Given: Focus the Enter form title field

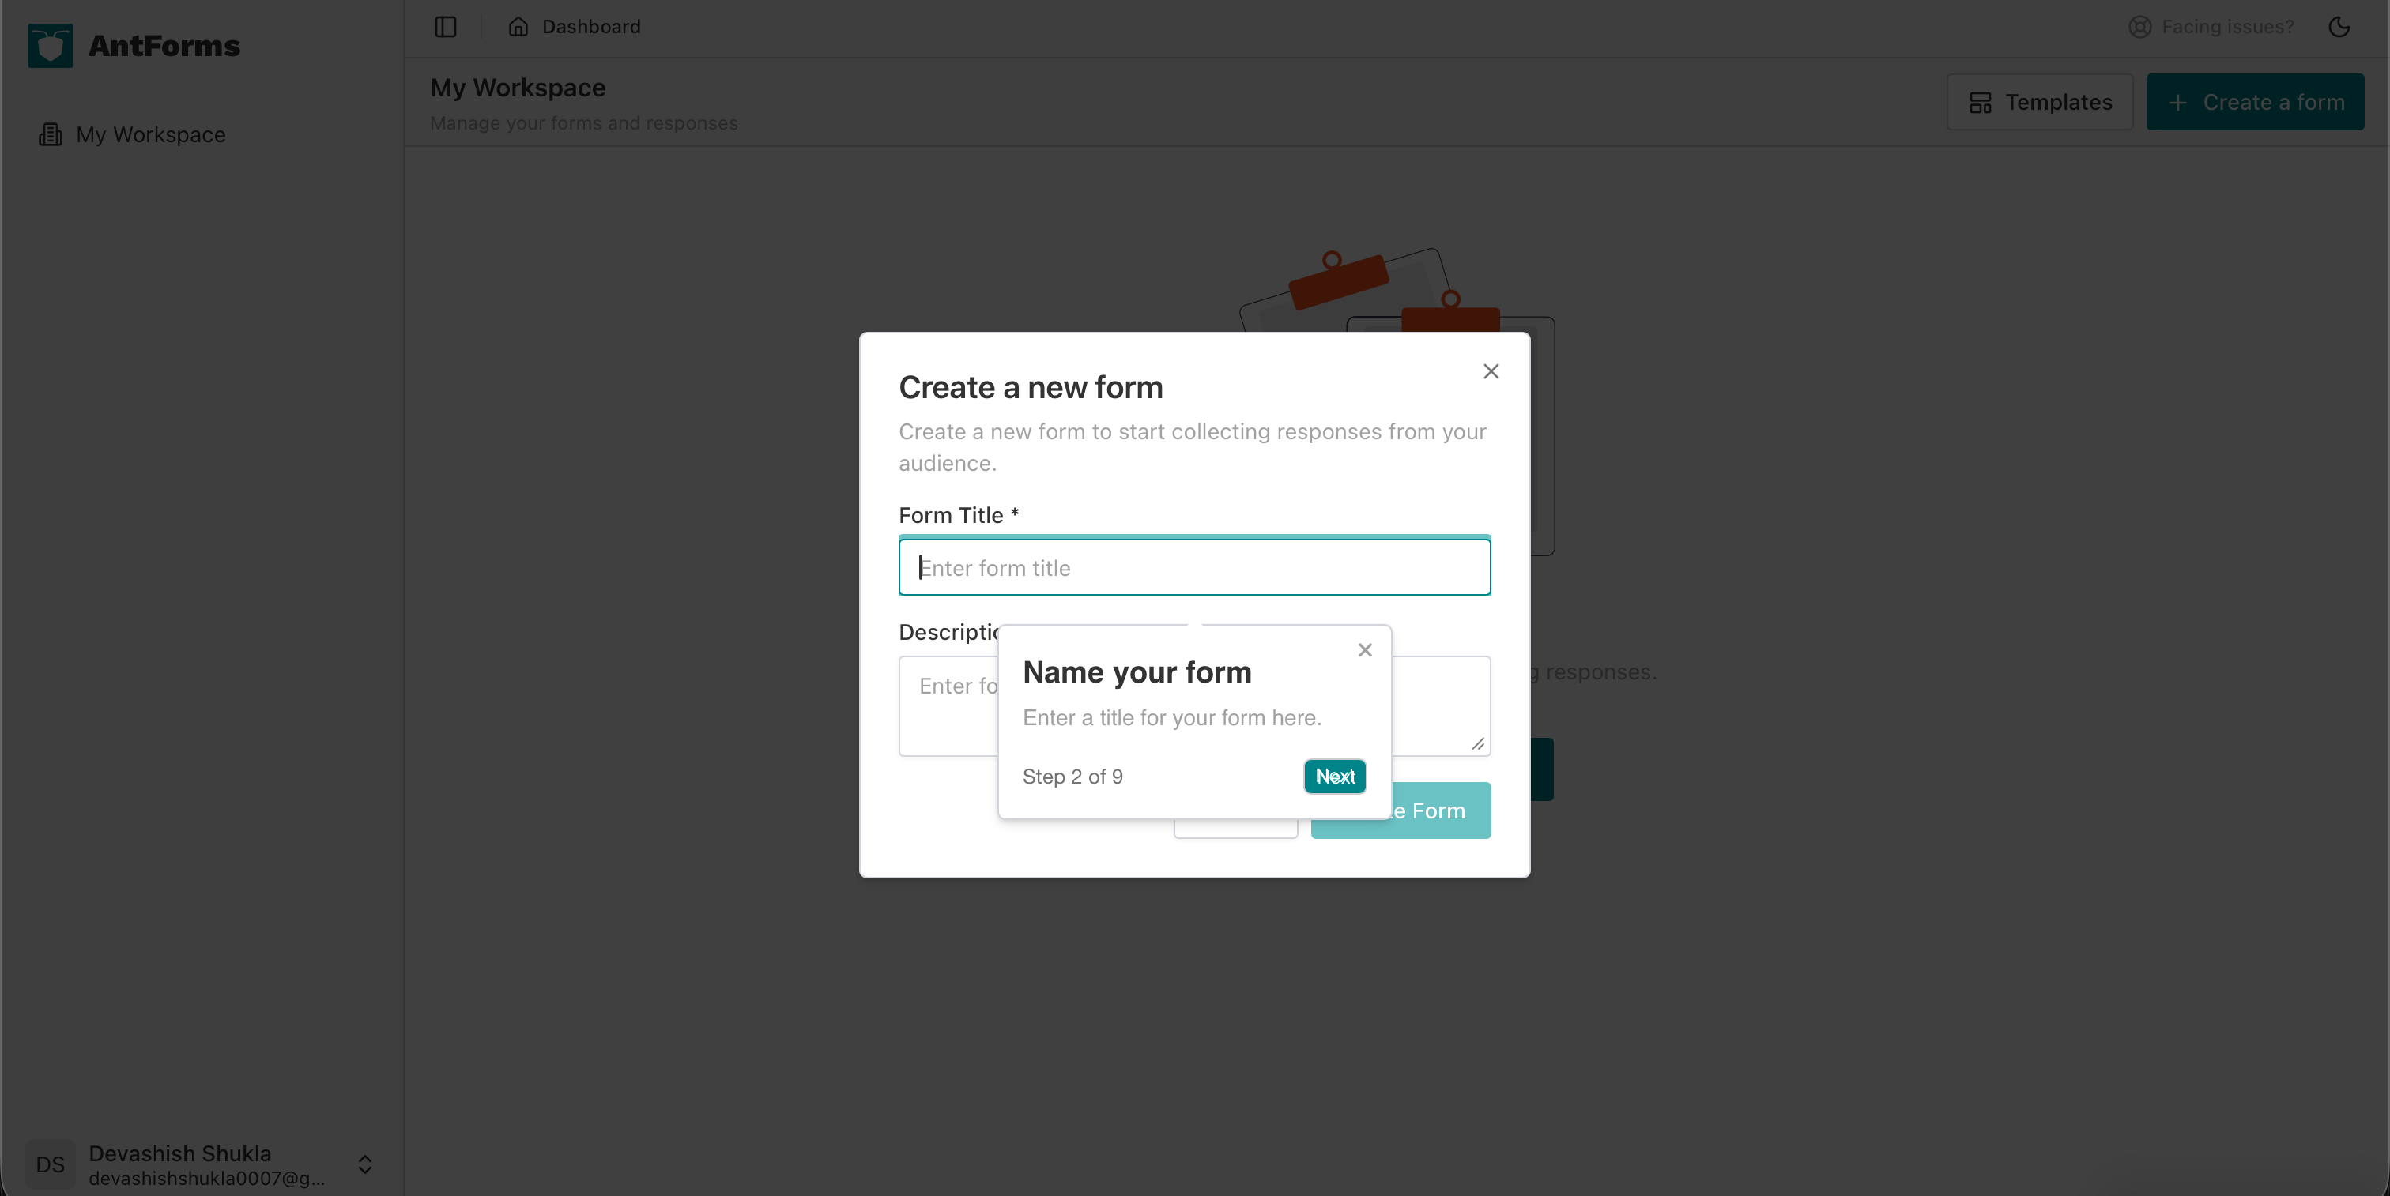Looking at the screenshot, I should [1194, 566].
